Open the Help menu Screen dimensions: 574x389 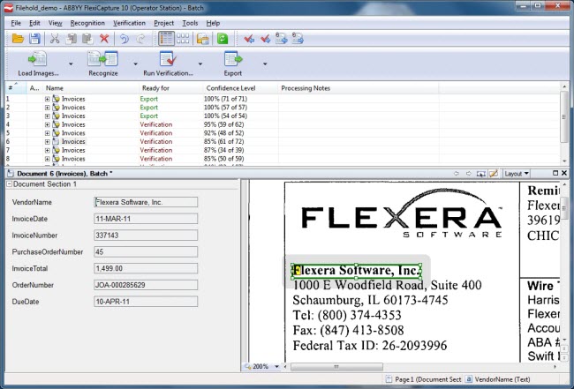click(x=213, y=23)
